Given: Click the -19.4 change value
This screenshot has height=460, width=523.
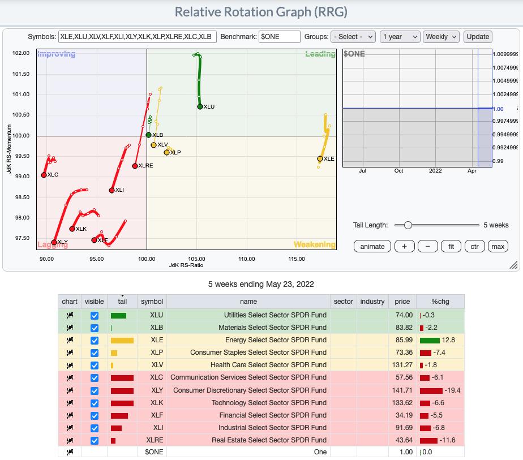Looking at the screenshot, I should click(x=452, y=390).
